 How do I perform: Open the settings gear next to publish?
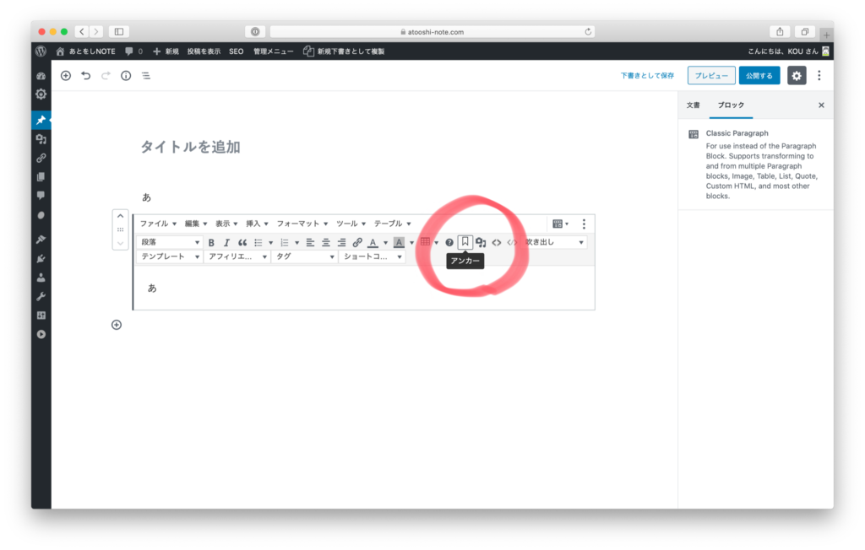(x=797, y=75)
